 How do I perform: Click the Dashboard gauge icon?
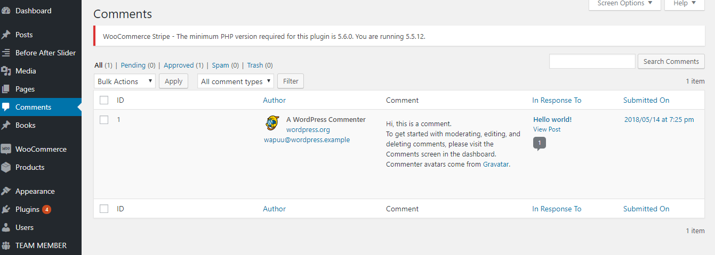[6, 11]
